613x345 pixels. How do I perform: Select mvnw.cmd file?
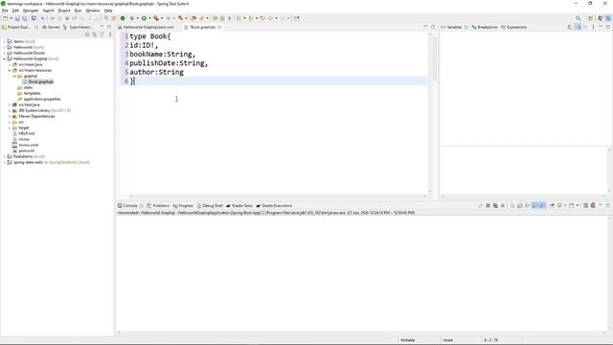tap(28, 145)
